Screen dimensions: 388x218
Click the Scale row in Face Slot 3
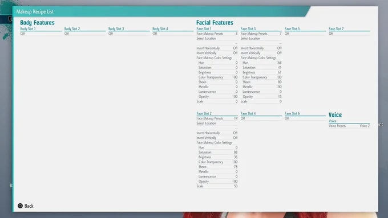point(261,101)
